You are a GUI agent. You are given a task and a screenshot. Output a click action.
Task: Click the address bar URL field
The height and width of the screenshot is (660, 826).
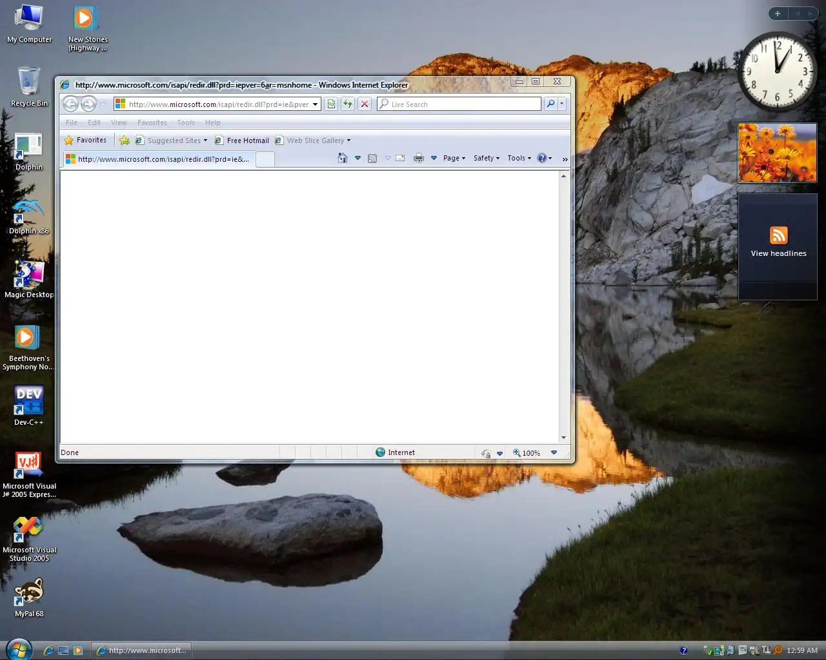[212, 104]
